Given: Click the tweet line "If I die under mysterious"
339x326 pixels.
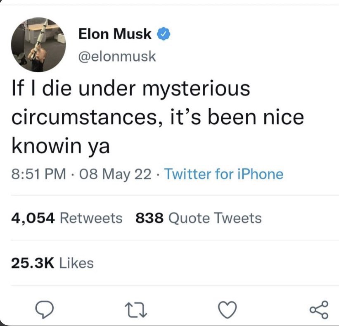Looking at the screenshot, I should tap(130, 90).
